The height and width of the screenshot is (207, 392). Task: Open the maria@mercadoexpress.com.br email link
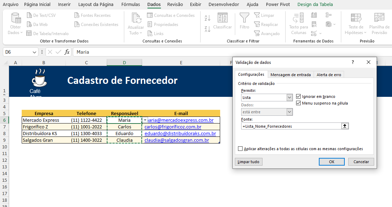click(x=181, y=120)
